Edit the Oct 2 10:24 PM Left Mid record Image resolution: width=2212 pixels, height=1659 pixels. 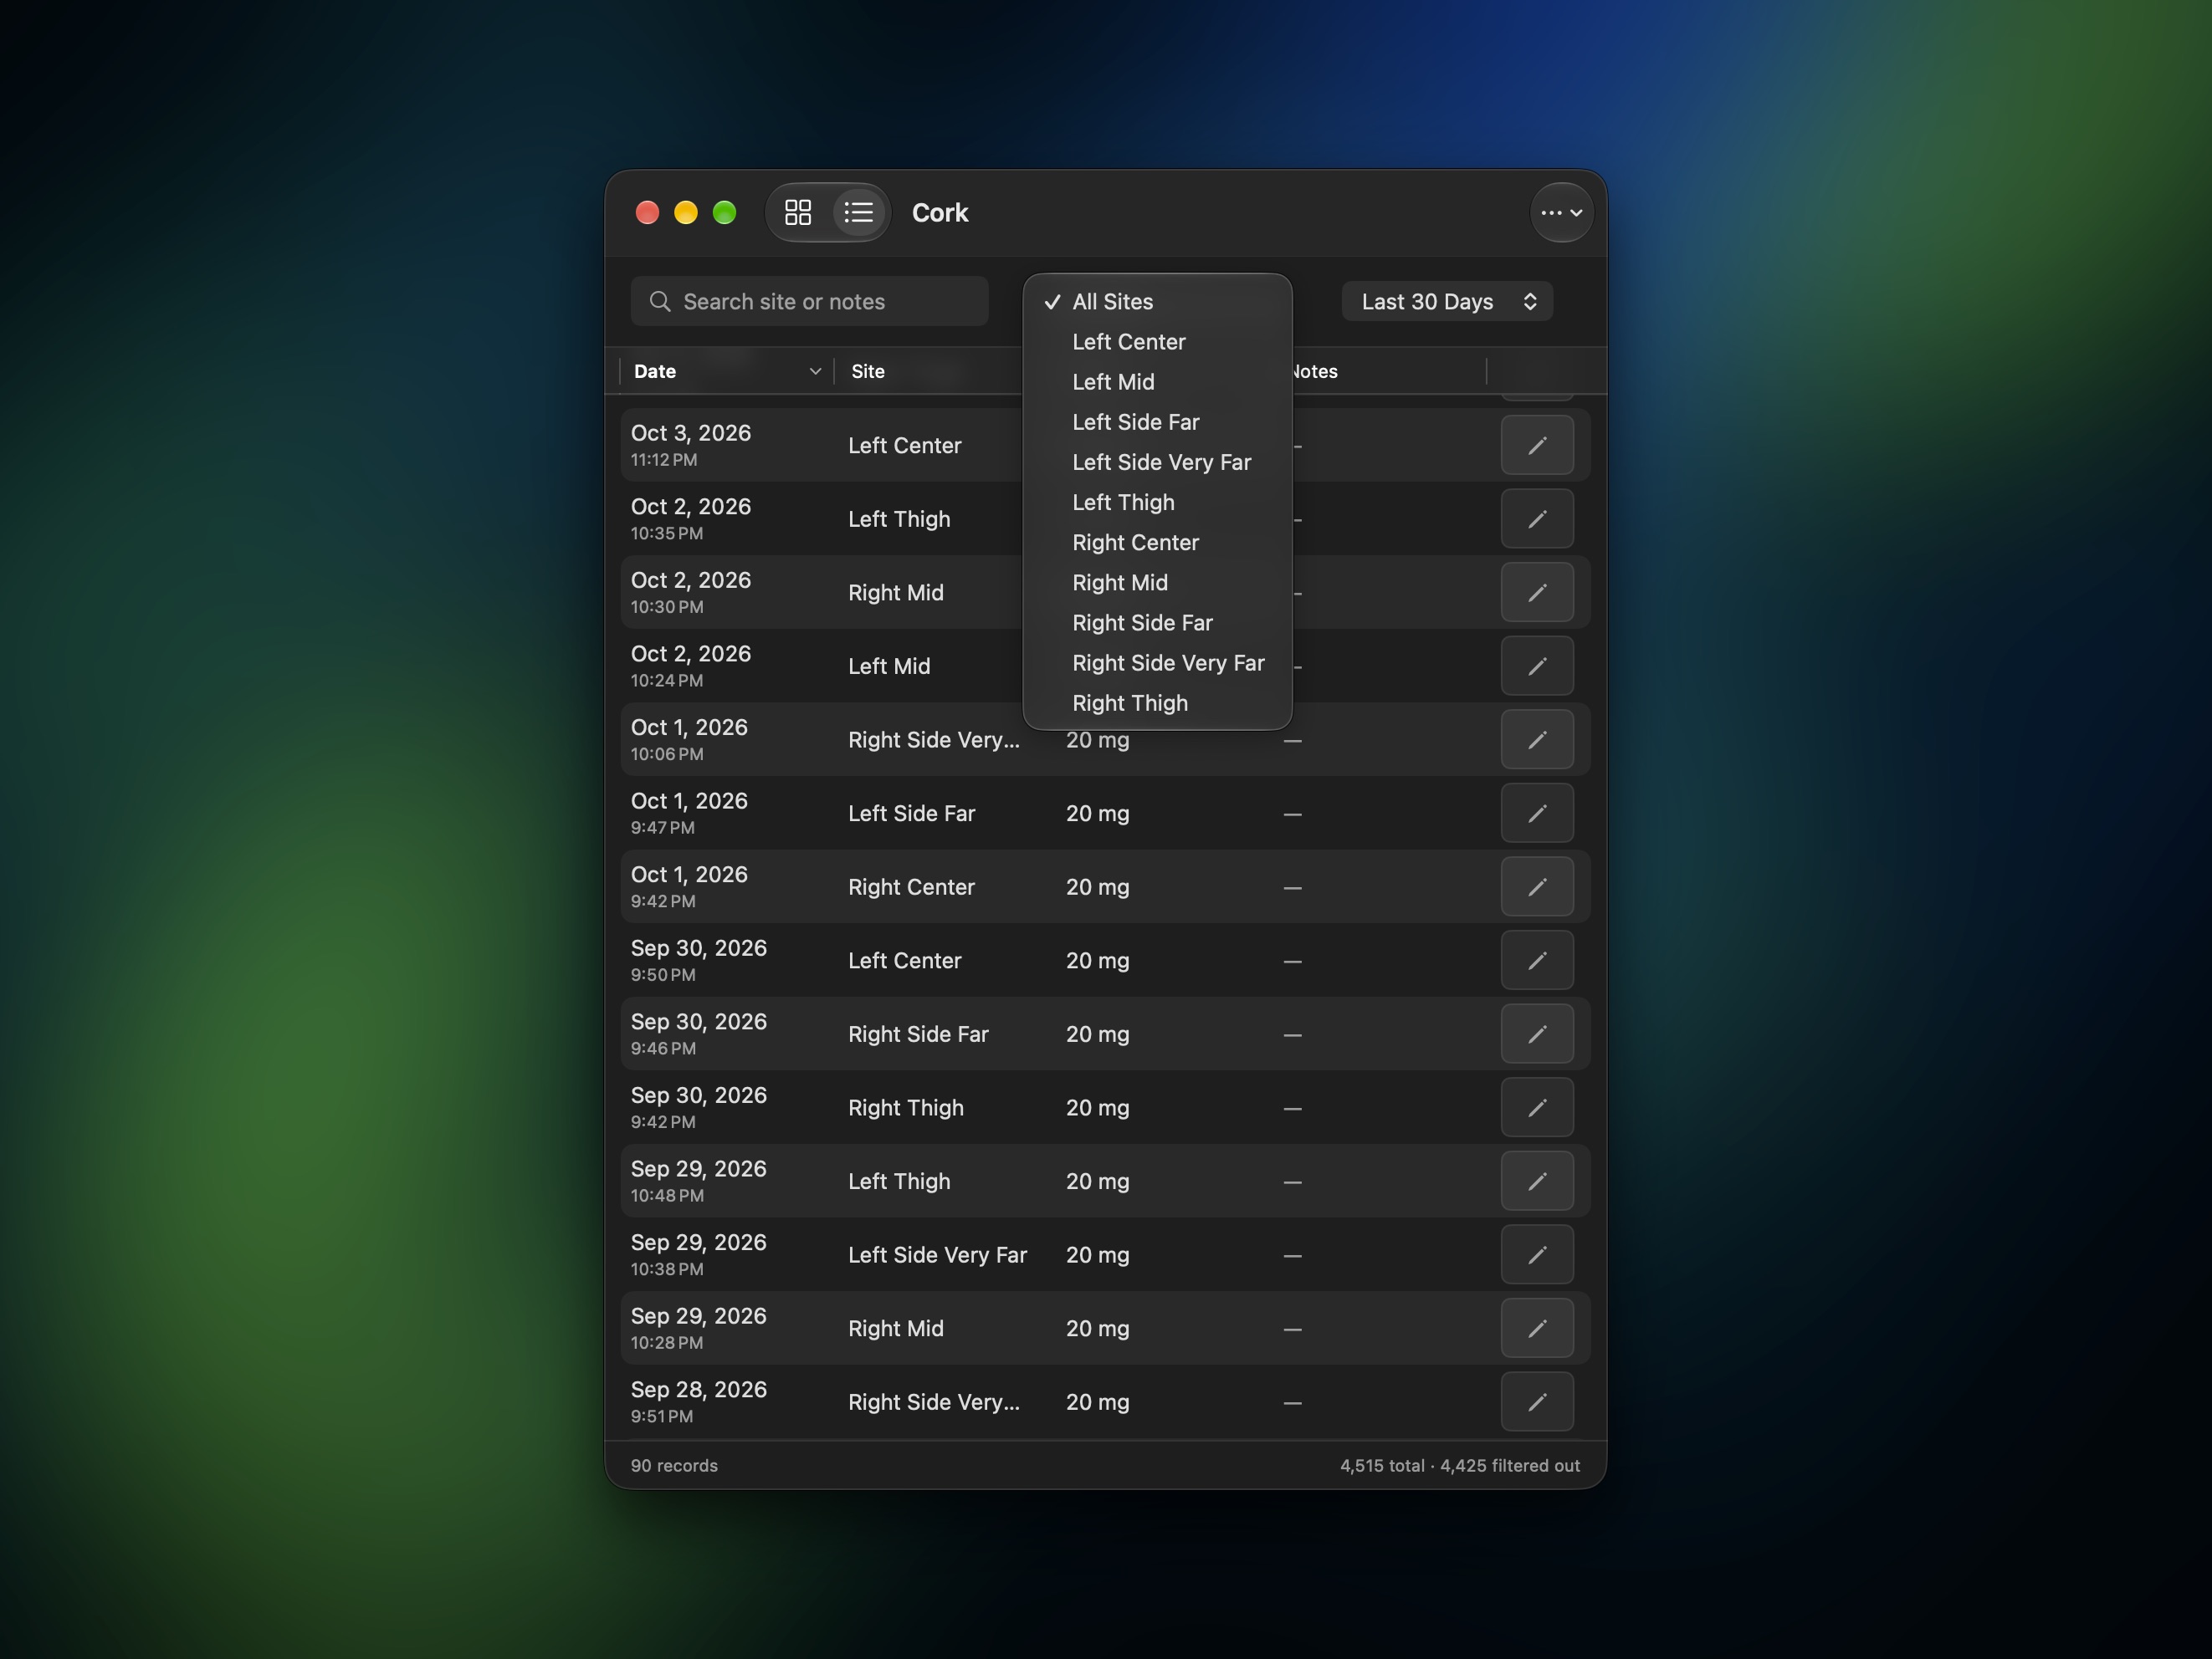(1536, 666)
